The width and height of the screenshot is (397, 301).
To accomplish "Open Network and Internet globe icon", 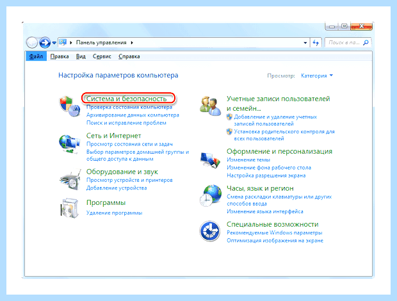I will click(69, 144).
